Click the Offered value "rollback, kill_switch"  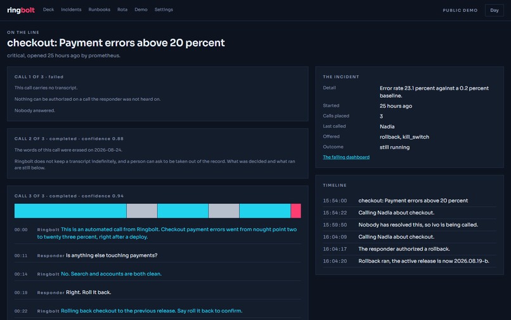click(404, 137)
